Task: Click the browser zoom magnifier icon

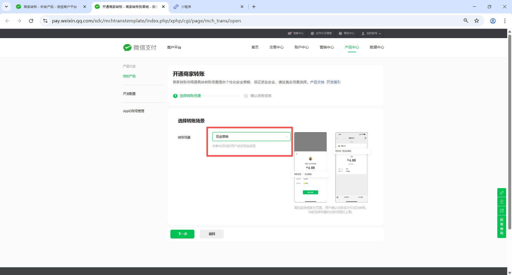Action: pos(466,21)
